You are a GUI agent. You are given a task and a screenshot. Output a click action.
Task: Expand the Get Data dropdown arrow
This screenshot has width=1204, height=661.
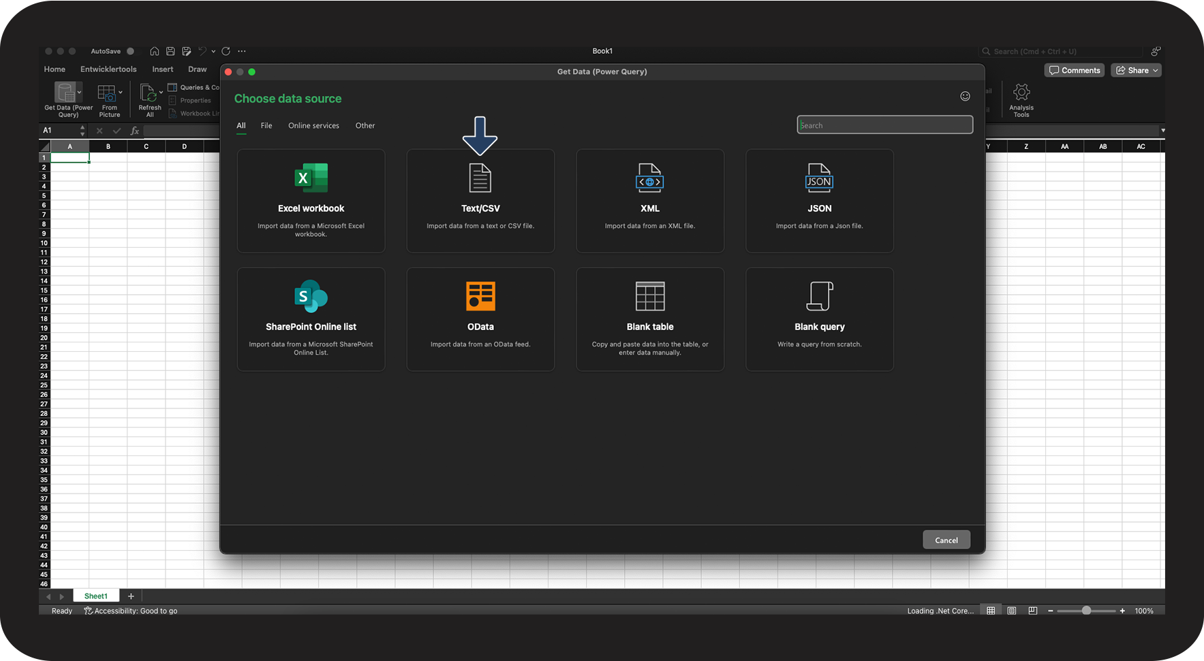click(x=80, y=92)
